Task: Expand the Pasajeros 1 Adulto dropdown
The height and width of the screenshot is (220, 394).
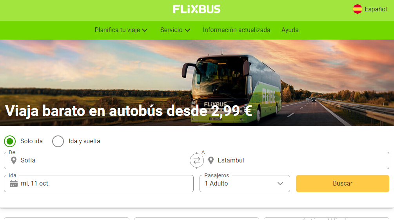Action: 245,184
